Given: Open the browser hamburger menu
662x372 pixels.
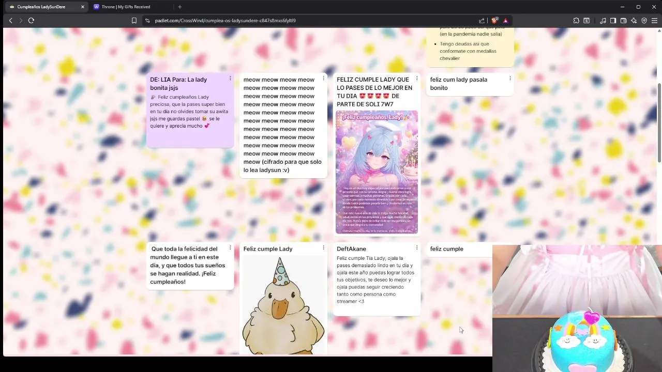Looking at the screenshot, I should 654,21.
